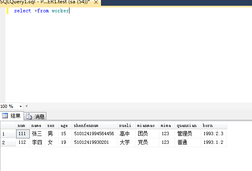Select the xueli column header
The width and height of the screenshot is (252, 171).
point(126,125)
